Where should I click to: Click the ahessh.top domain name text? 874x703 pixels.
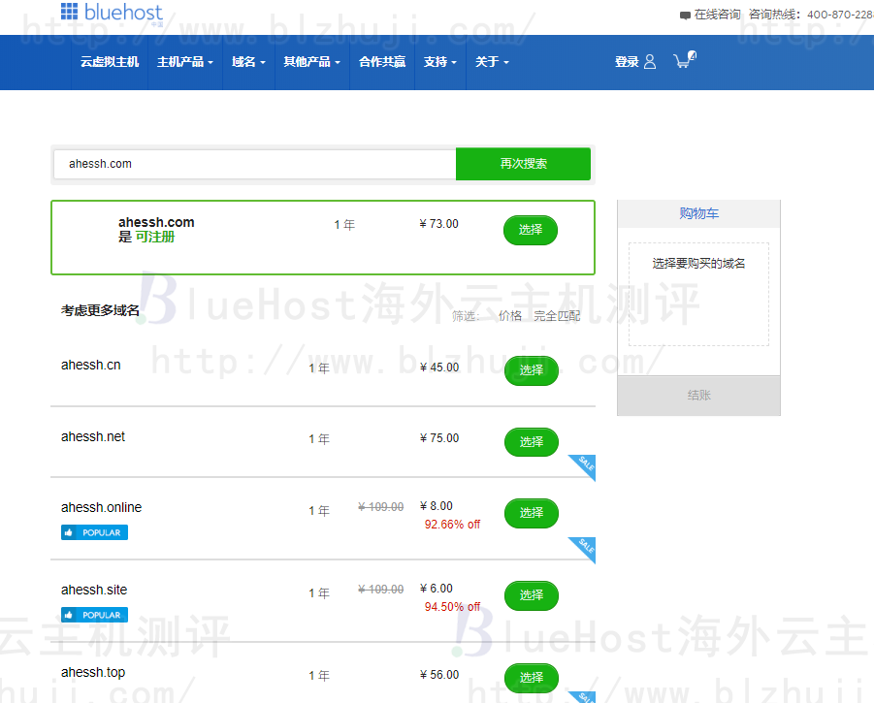click(93, 672)
